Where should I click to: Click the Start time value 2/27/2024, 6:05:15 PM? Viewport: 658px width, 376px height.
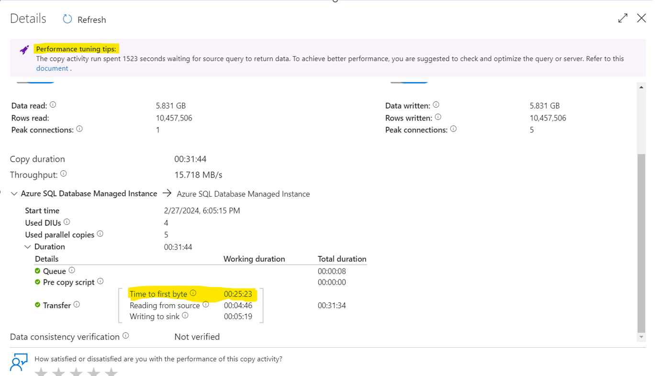click(202, 210)
